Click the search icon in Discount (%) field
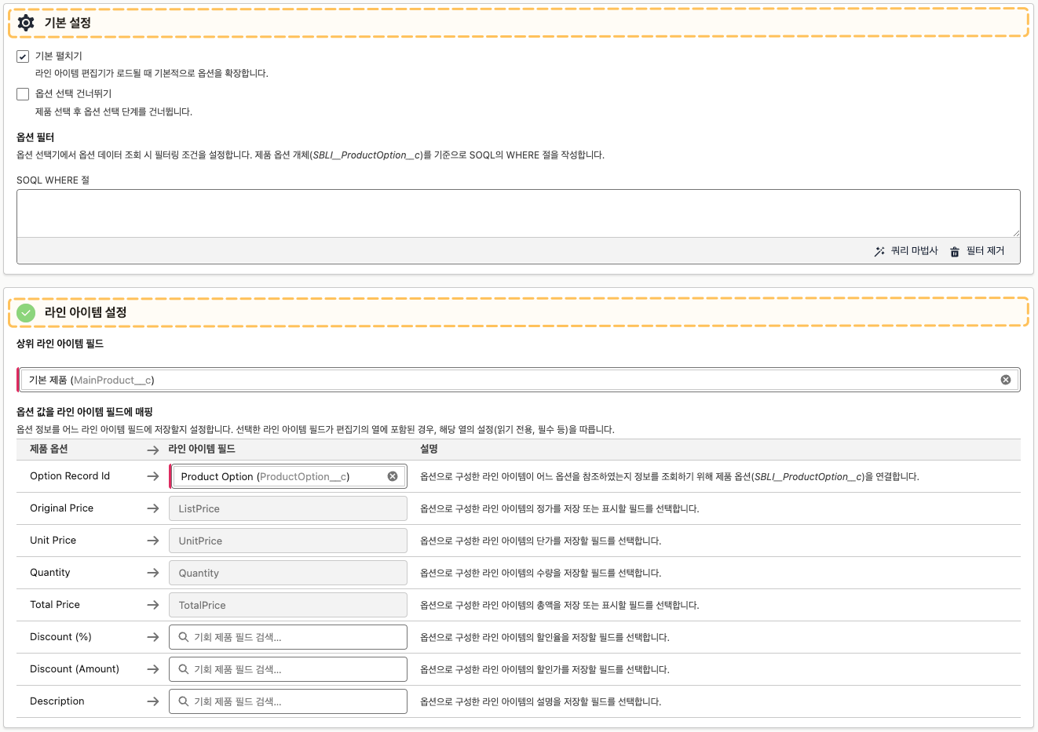 (x=184, y=637)
